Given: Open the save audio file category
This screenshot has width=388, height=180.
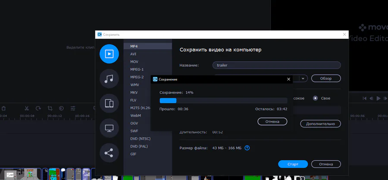Looking at the screenshot, I should [x=109, y=79].
